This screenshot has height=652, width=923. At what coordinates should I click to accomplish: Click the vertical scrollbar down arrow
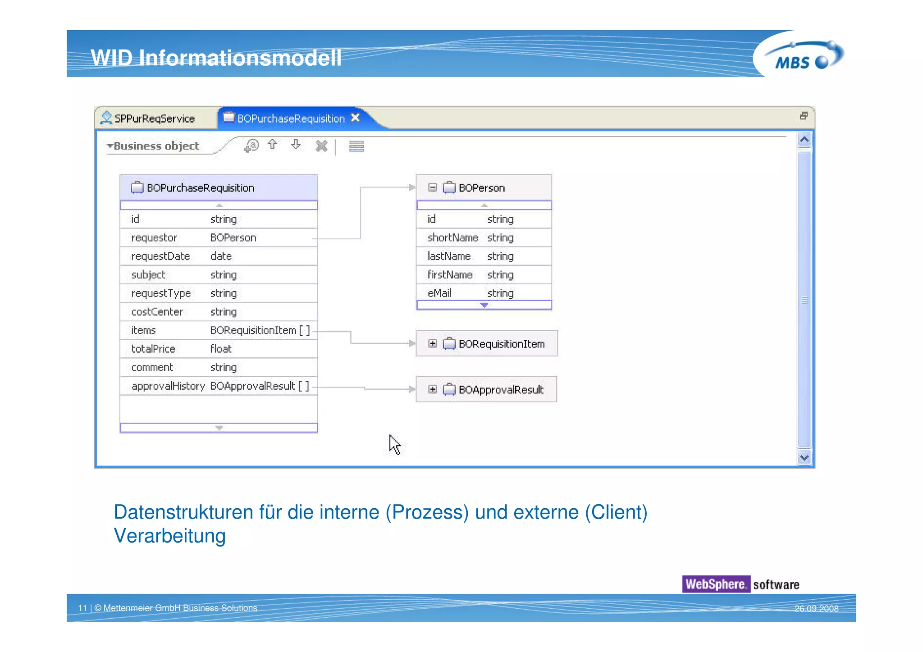(804, 458)
